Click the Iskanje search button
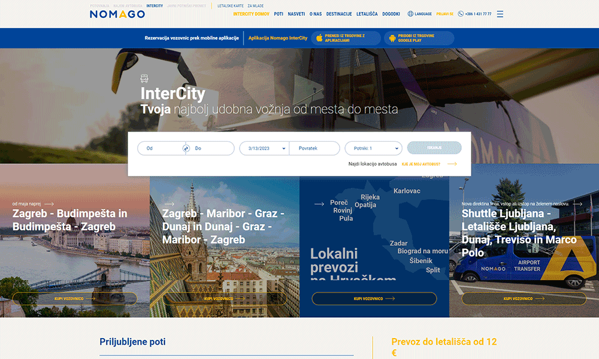Image resolution: width=599 pixels, height=359 pixels. click(434, 148)
